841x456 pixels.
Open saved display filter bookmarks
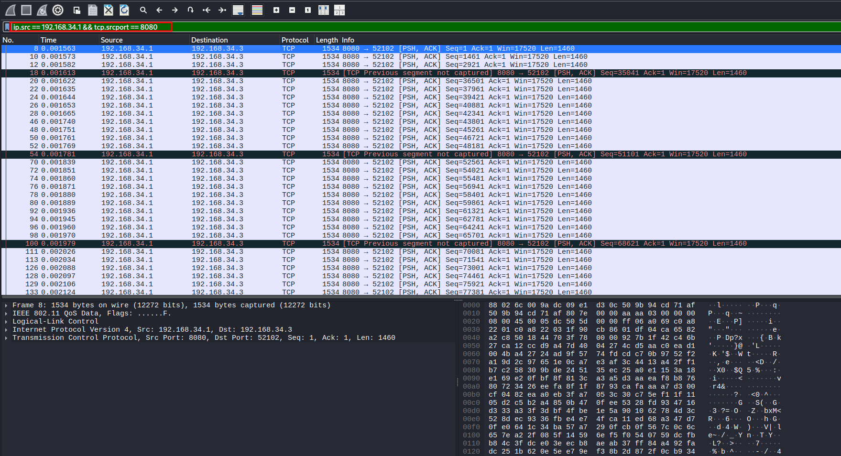pyautogui.click(x=7, y=27)
